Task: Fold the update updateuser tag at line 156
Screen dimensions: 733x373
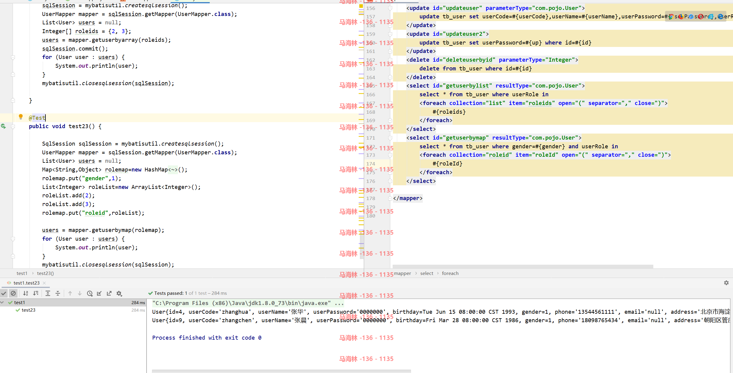Action: 390,8
